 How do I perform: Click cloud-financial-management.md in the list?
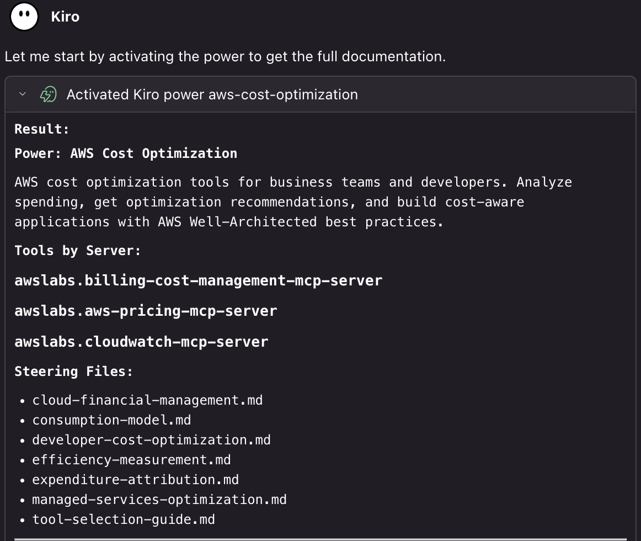pyautogui.click(x=148, y=400)
